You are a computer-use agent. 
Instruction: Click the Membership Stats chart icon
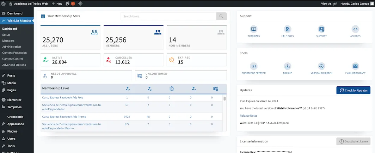click(43, 16)
